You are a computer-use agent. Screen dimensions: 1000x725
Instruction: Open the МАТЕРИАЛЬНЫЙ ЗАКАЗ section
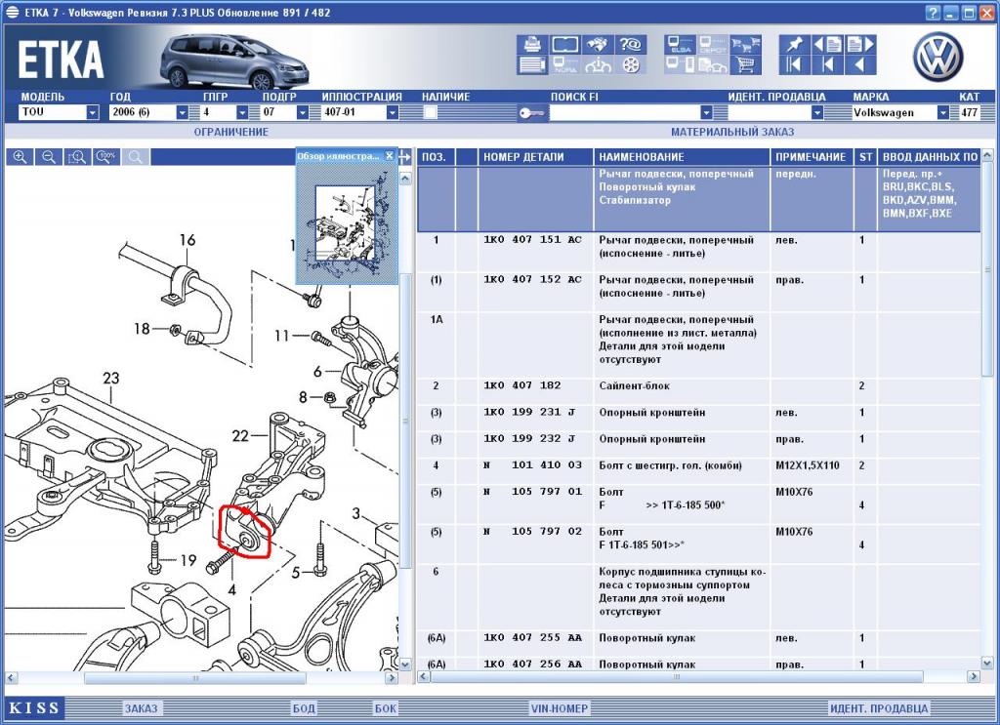point(732,132)
